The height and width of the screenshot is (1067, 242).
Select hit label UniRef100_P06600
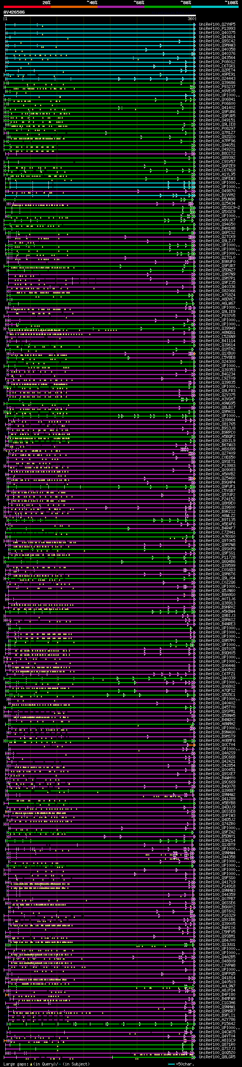pyautogui.click(x=217, y=104)
